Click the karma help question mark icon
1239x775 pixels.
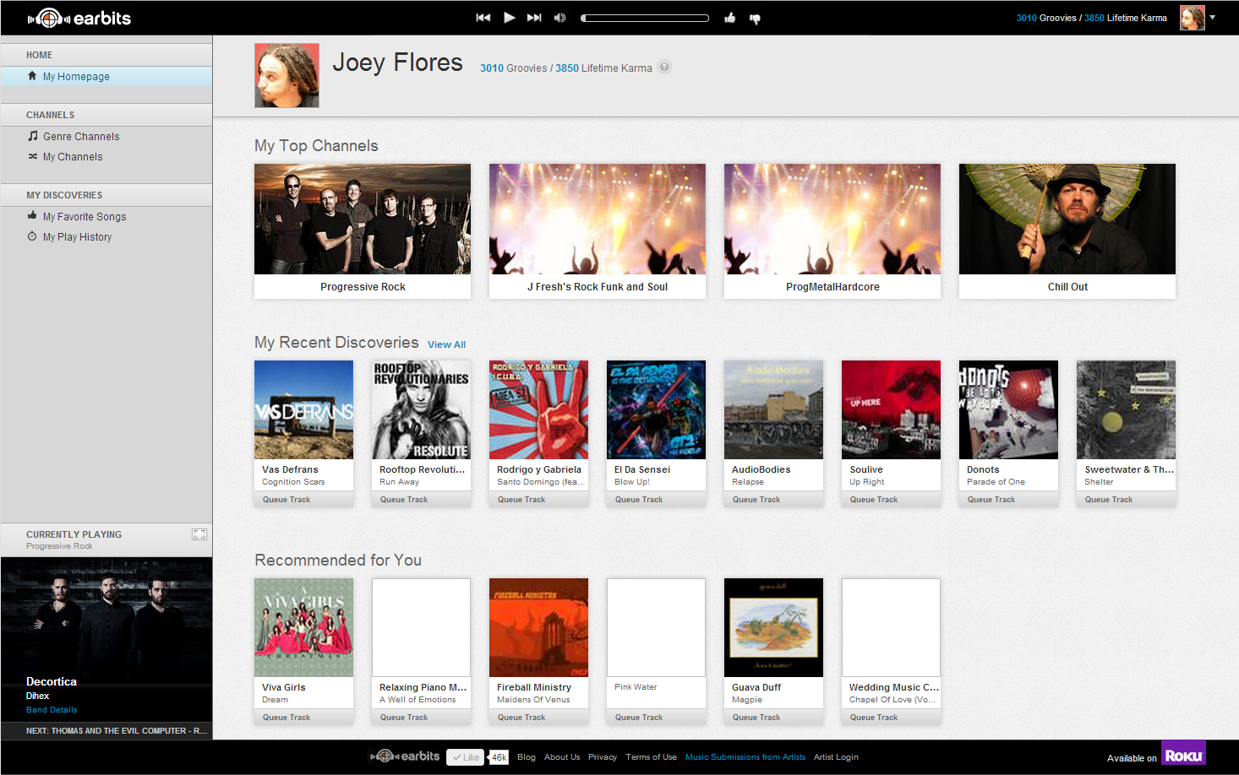(665, 68)
